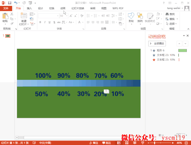This screenshot has height=145, width=191.
Task: Switch to Slide Sorter view icon
Action: tap(127, 143)
